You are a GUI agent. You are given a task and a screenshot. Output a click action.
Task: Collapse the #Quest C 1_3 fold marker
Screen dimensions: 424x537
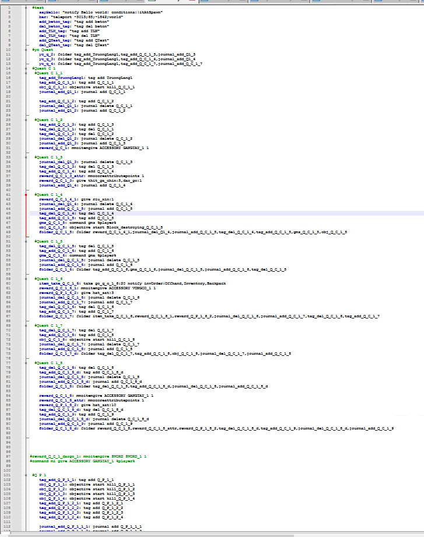tap(26, 157)
